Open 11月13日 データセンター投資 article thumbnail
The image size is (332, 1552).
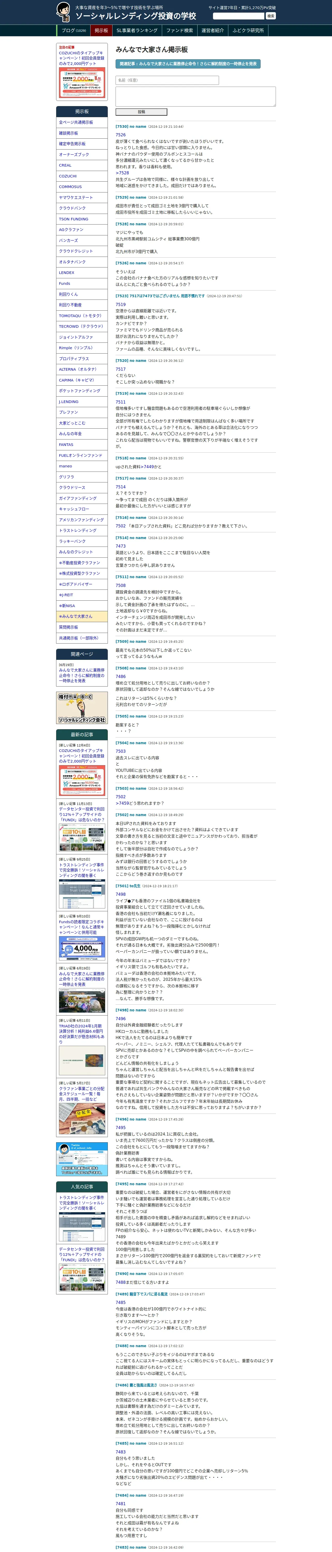tap(82, 838)
